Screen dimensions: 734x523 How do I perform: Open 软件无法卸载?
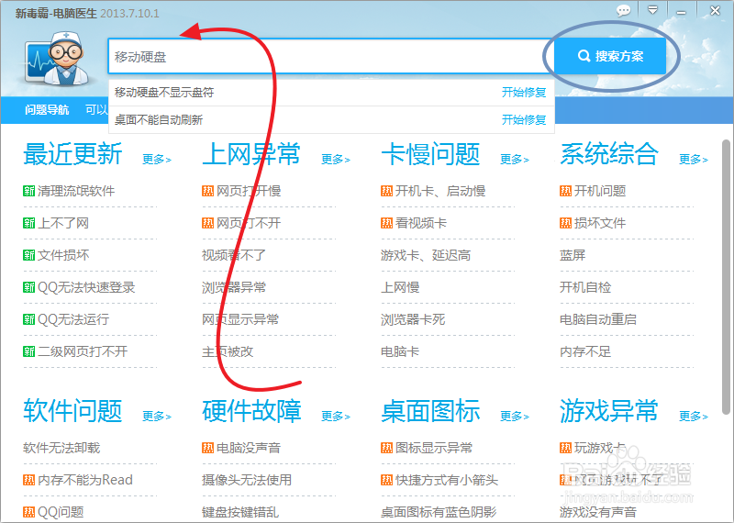(x=61, y=448)
